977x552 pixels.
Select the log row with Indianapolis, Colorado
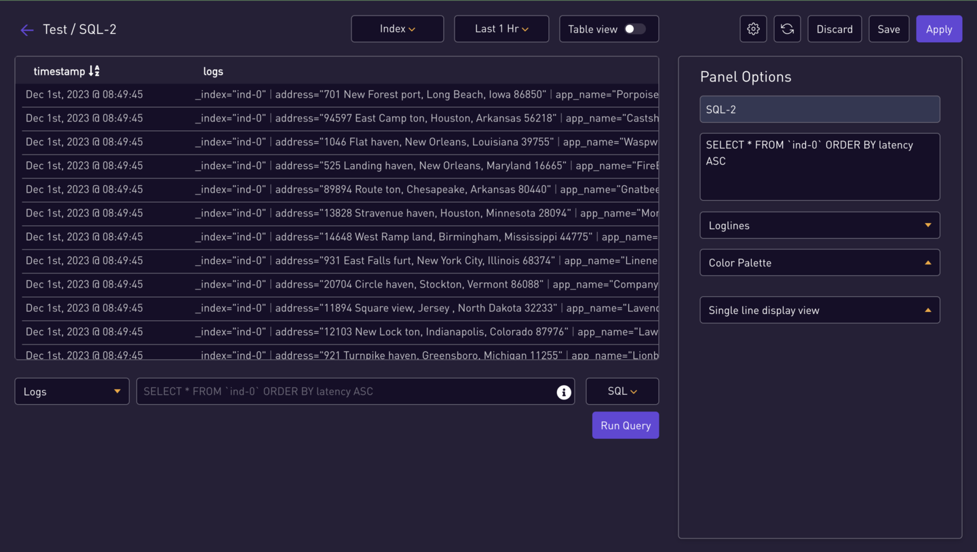coord(340,332)
